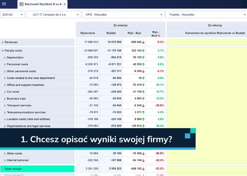This screenshot has height=176, width=247.
Task: Click the Wyk - Bud % column header
Action: coord(156,34)
